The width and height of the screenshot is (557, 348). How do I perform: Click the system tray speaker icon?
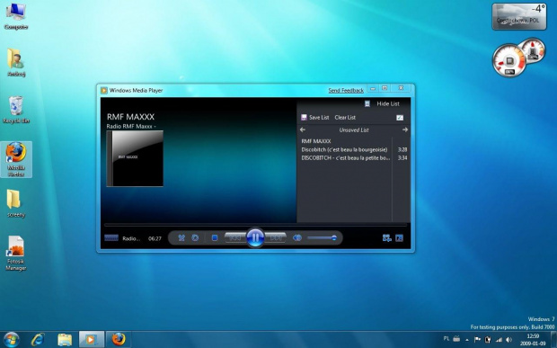coord(509,340)
